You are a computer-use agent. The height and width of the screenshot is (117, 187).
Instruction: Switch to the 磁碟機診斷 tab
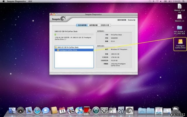click(x=93, y=25)
